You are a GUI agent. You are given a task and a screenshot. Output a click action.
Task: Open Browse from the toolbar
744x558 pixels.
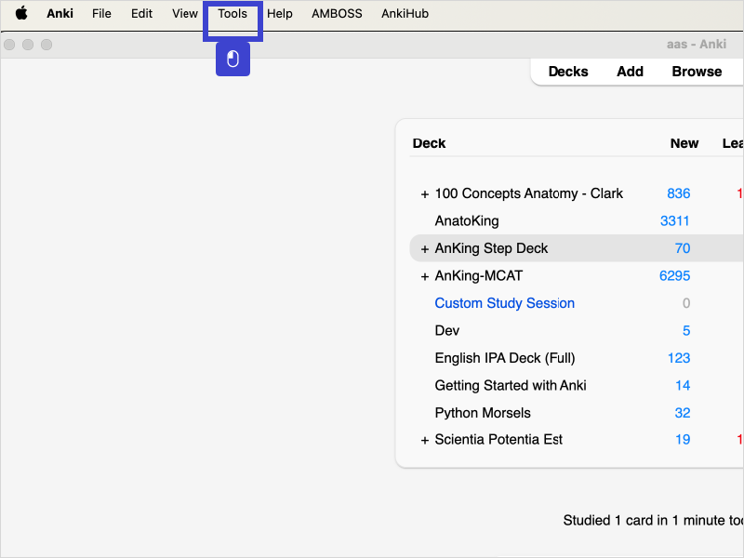(697, 72)
